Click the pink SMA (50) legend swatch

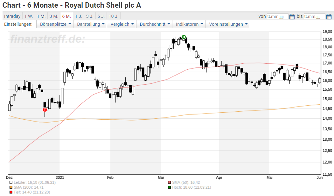pos(169,182)
